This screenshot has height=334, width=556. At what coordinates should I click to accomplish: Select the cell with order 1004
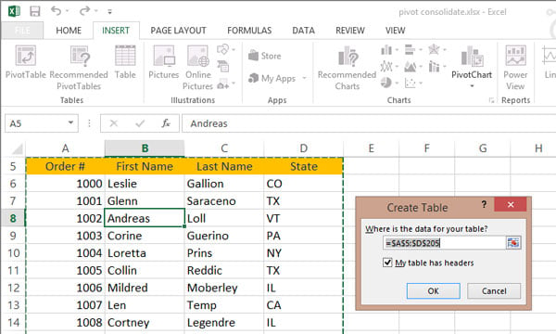click(65, 253)
